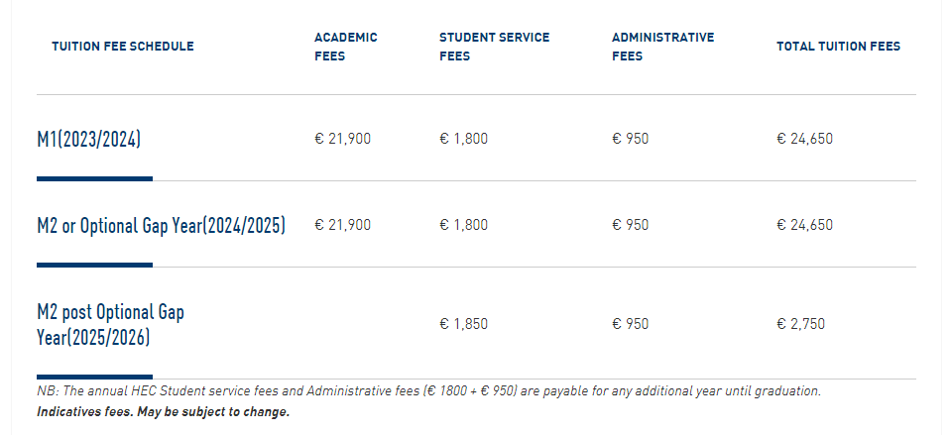Select M1 total tuition fees € 24,650

coord(804,139)
